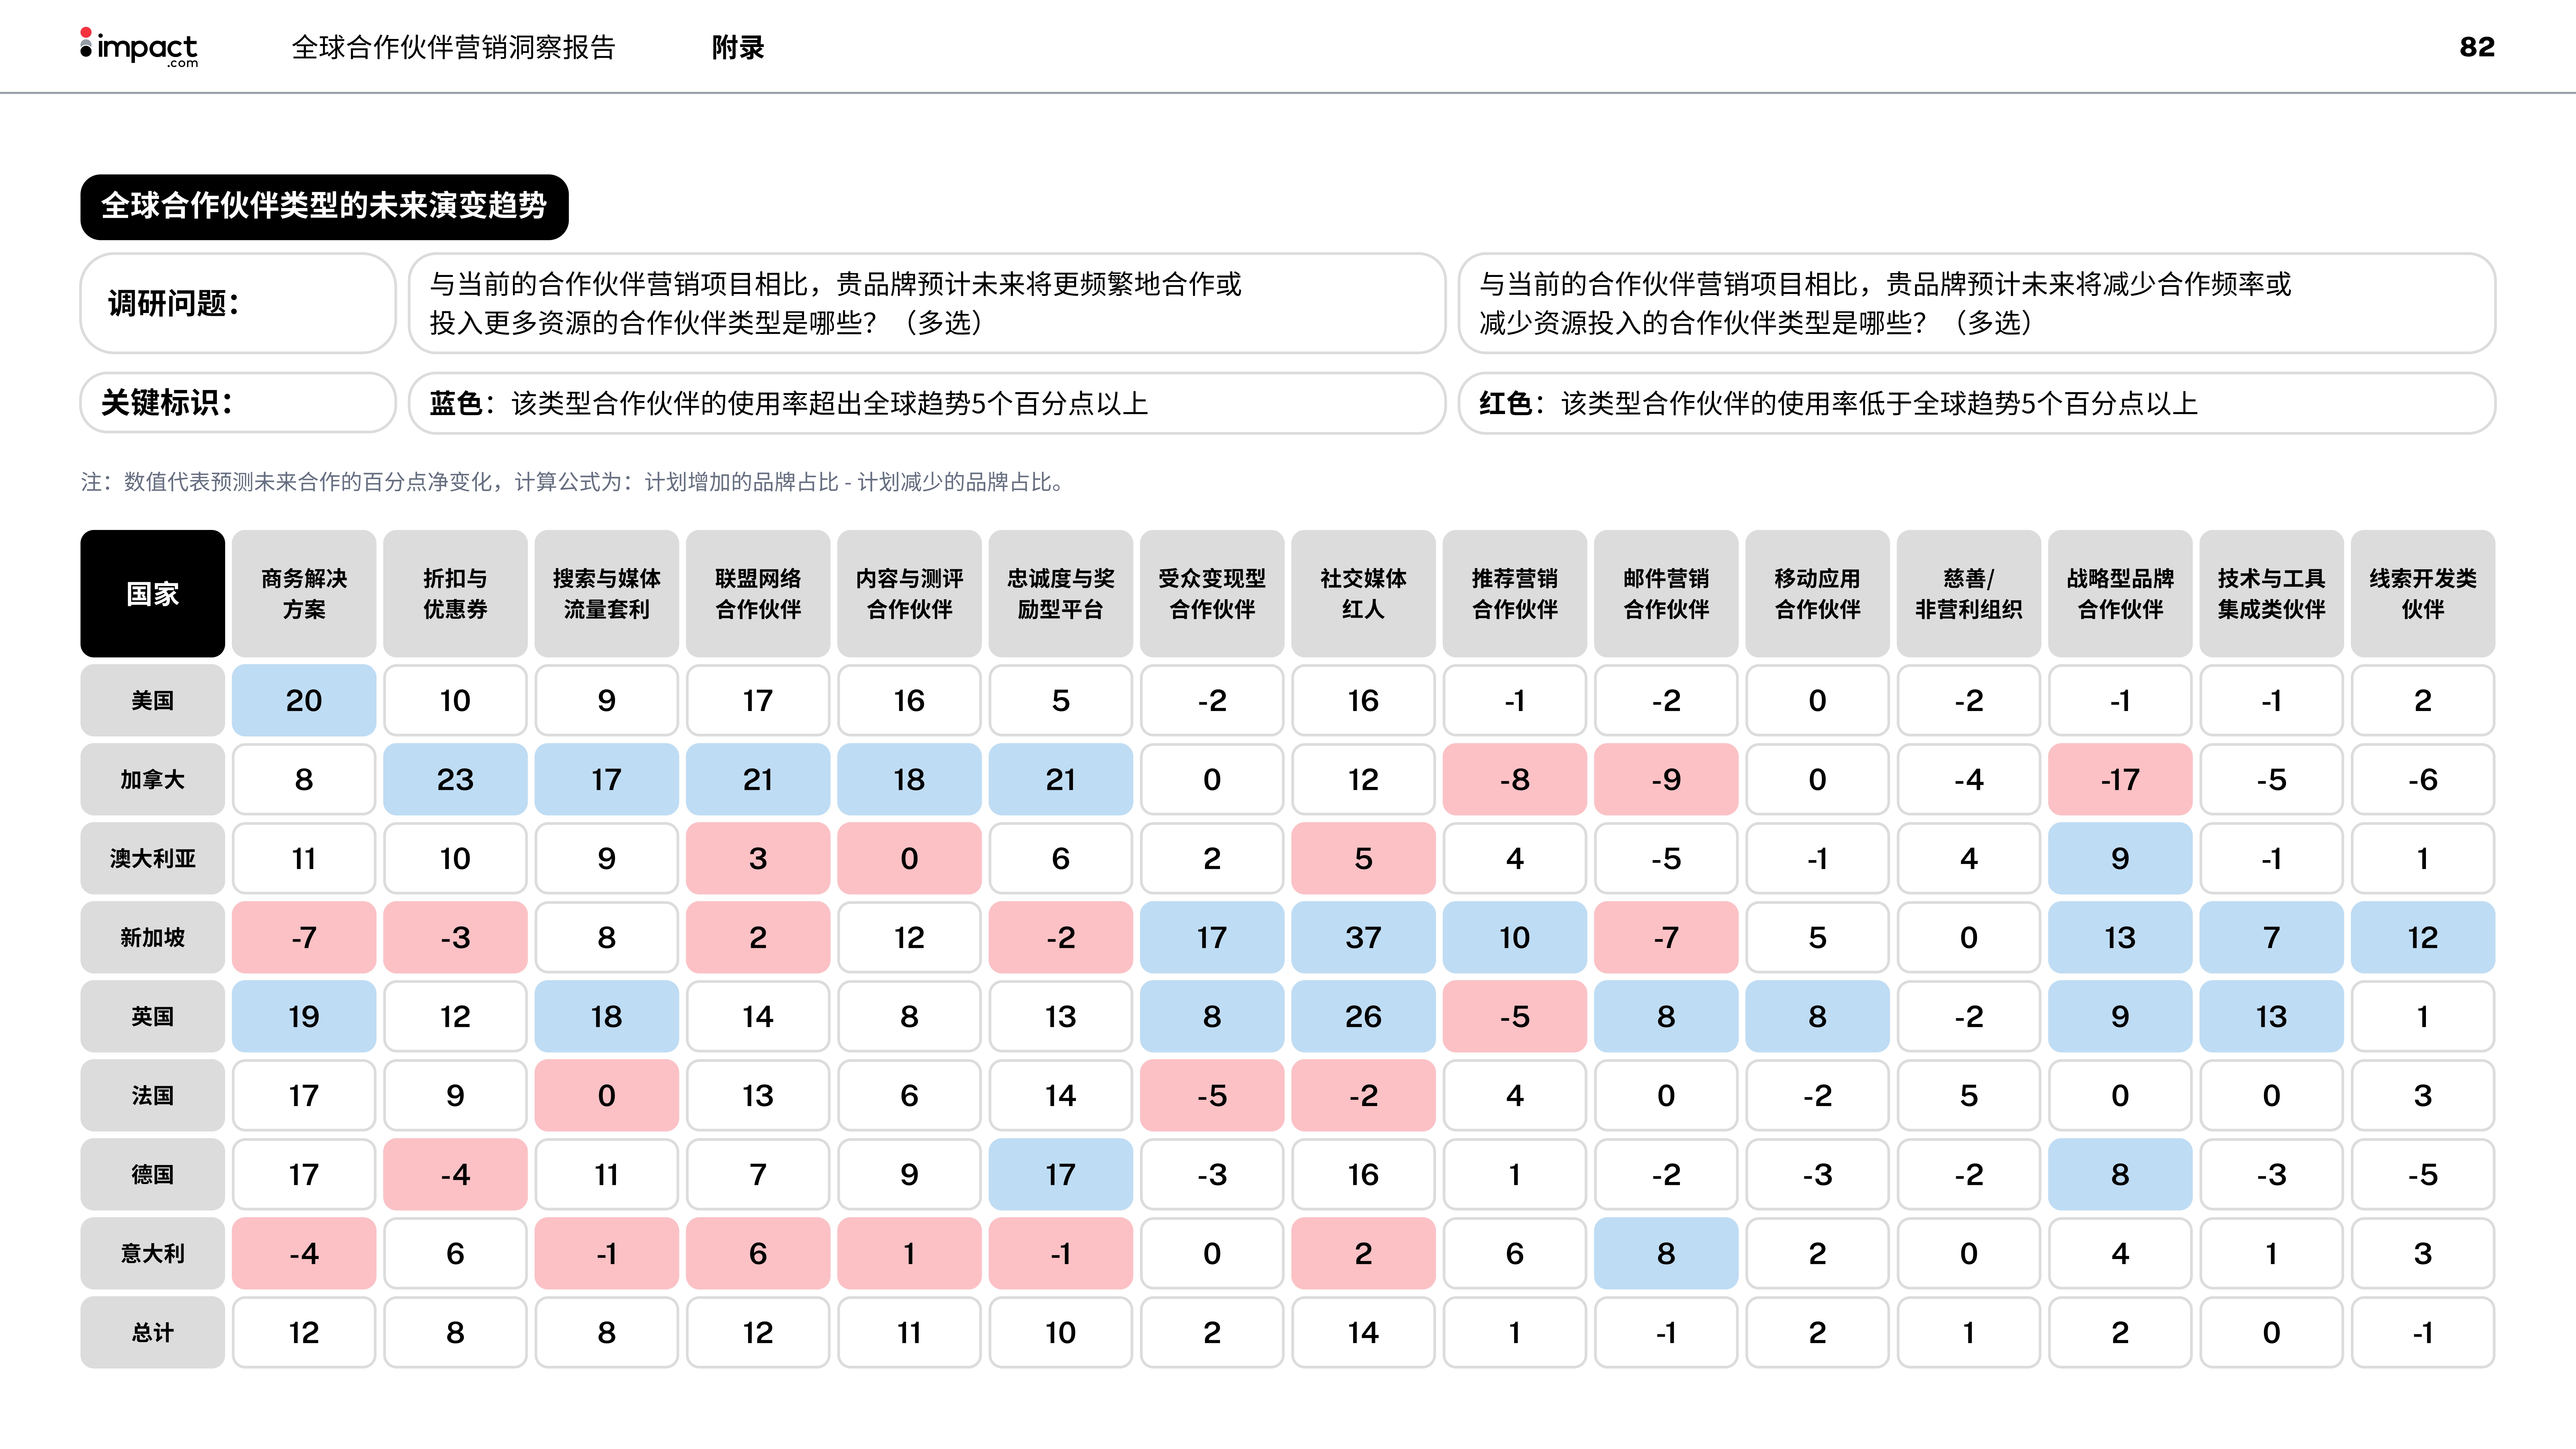Screen dimensions: 2576x1449
Task: Click the 全球合作伙伴营销洞察报告 header title
Action: pyautogui.click(x=453, y=47)
